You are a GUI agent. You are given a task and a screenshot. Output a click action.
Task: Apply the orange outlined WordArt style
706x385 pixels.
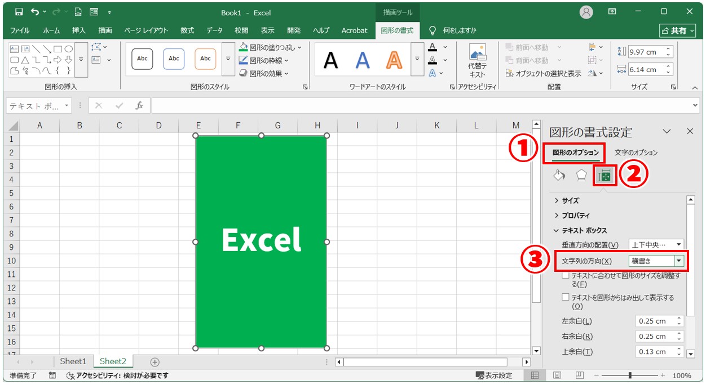coord(395,60)
